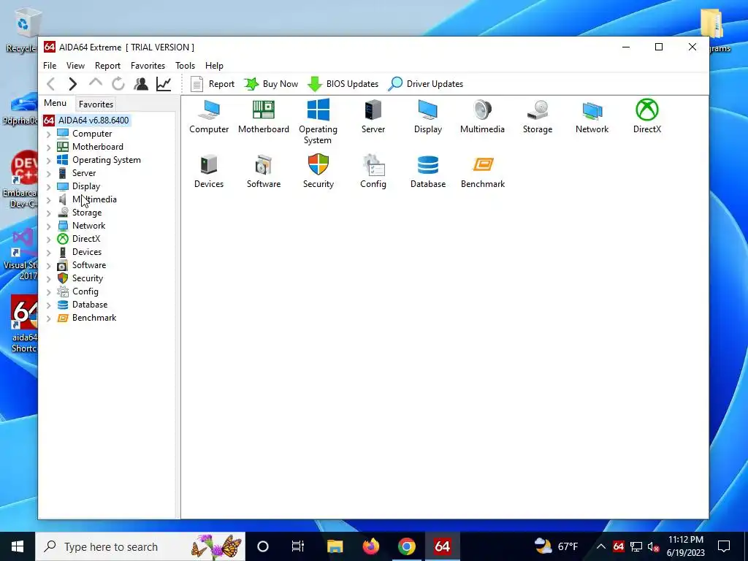Select Security in the tree
This screenshot has height=561, width=748.
(88, 278)
